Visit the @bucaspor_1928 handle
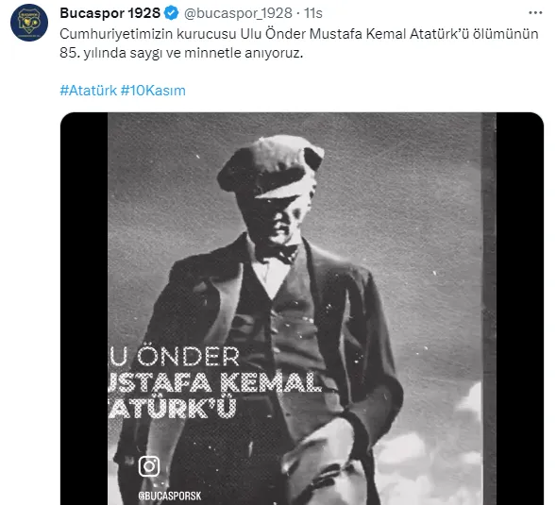 coord(238,13)
